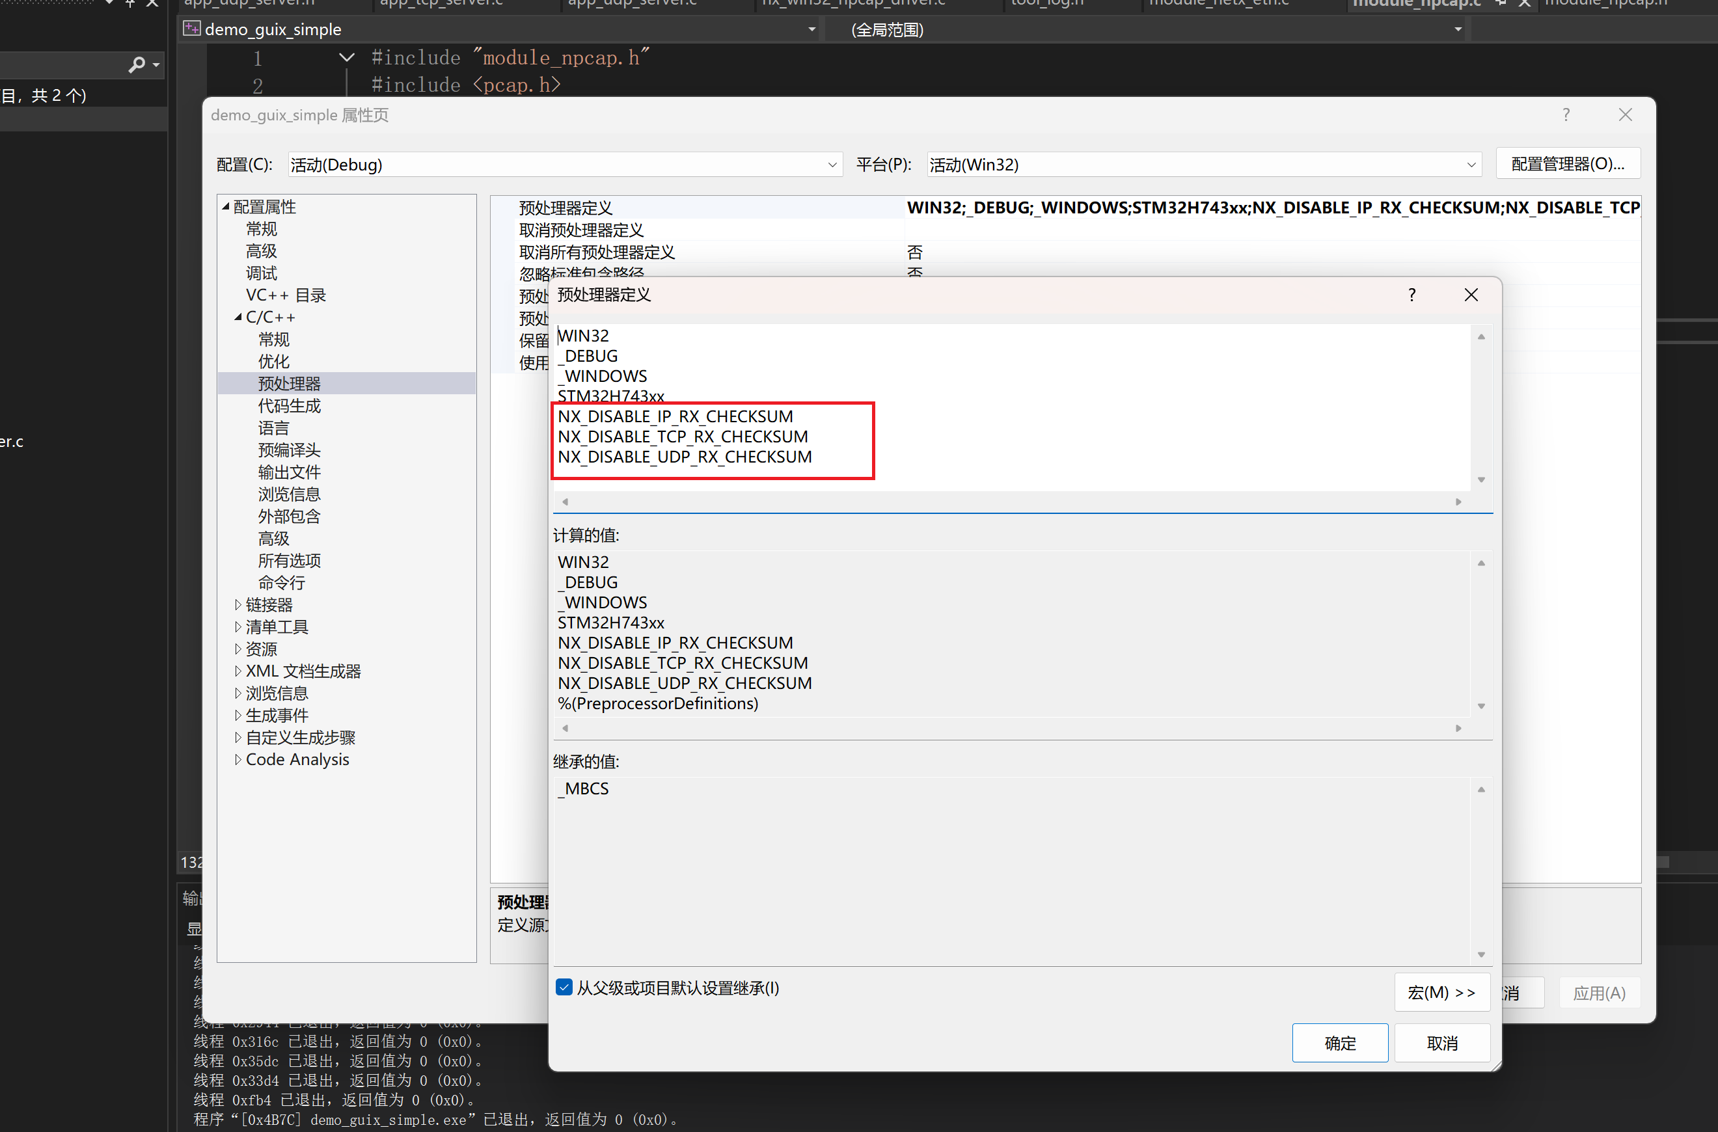The height and width of the screenshot is (1132, 1718).
Task: Click right scroll arrow under definitions edit box
Action: [x=1458, y=502]
